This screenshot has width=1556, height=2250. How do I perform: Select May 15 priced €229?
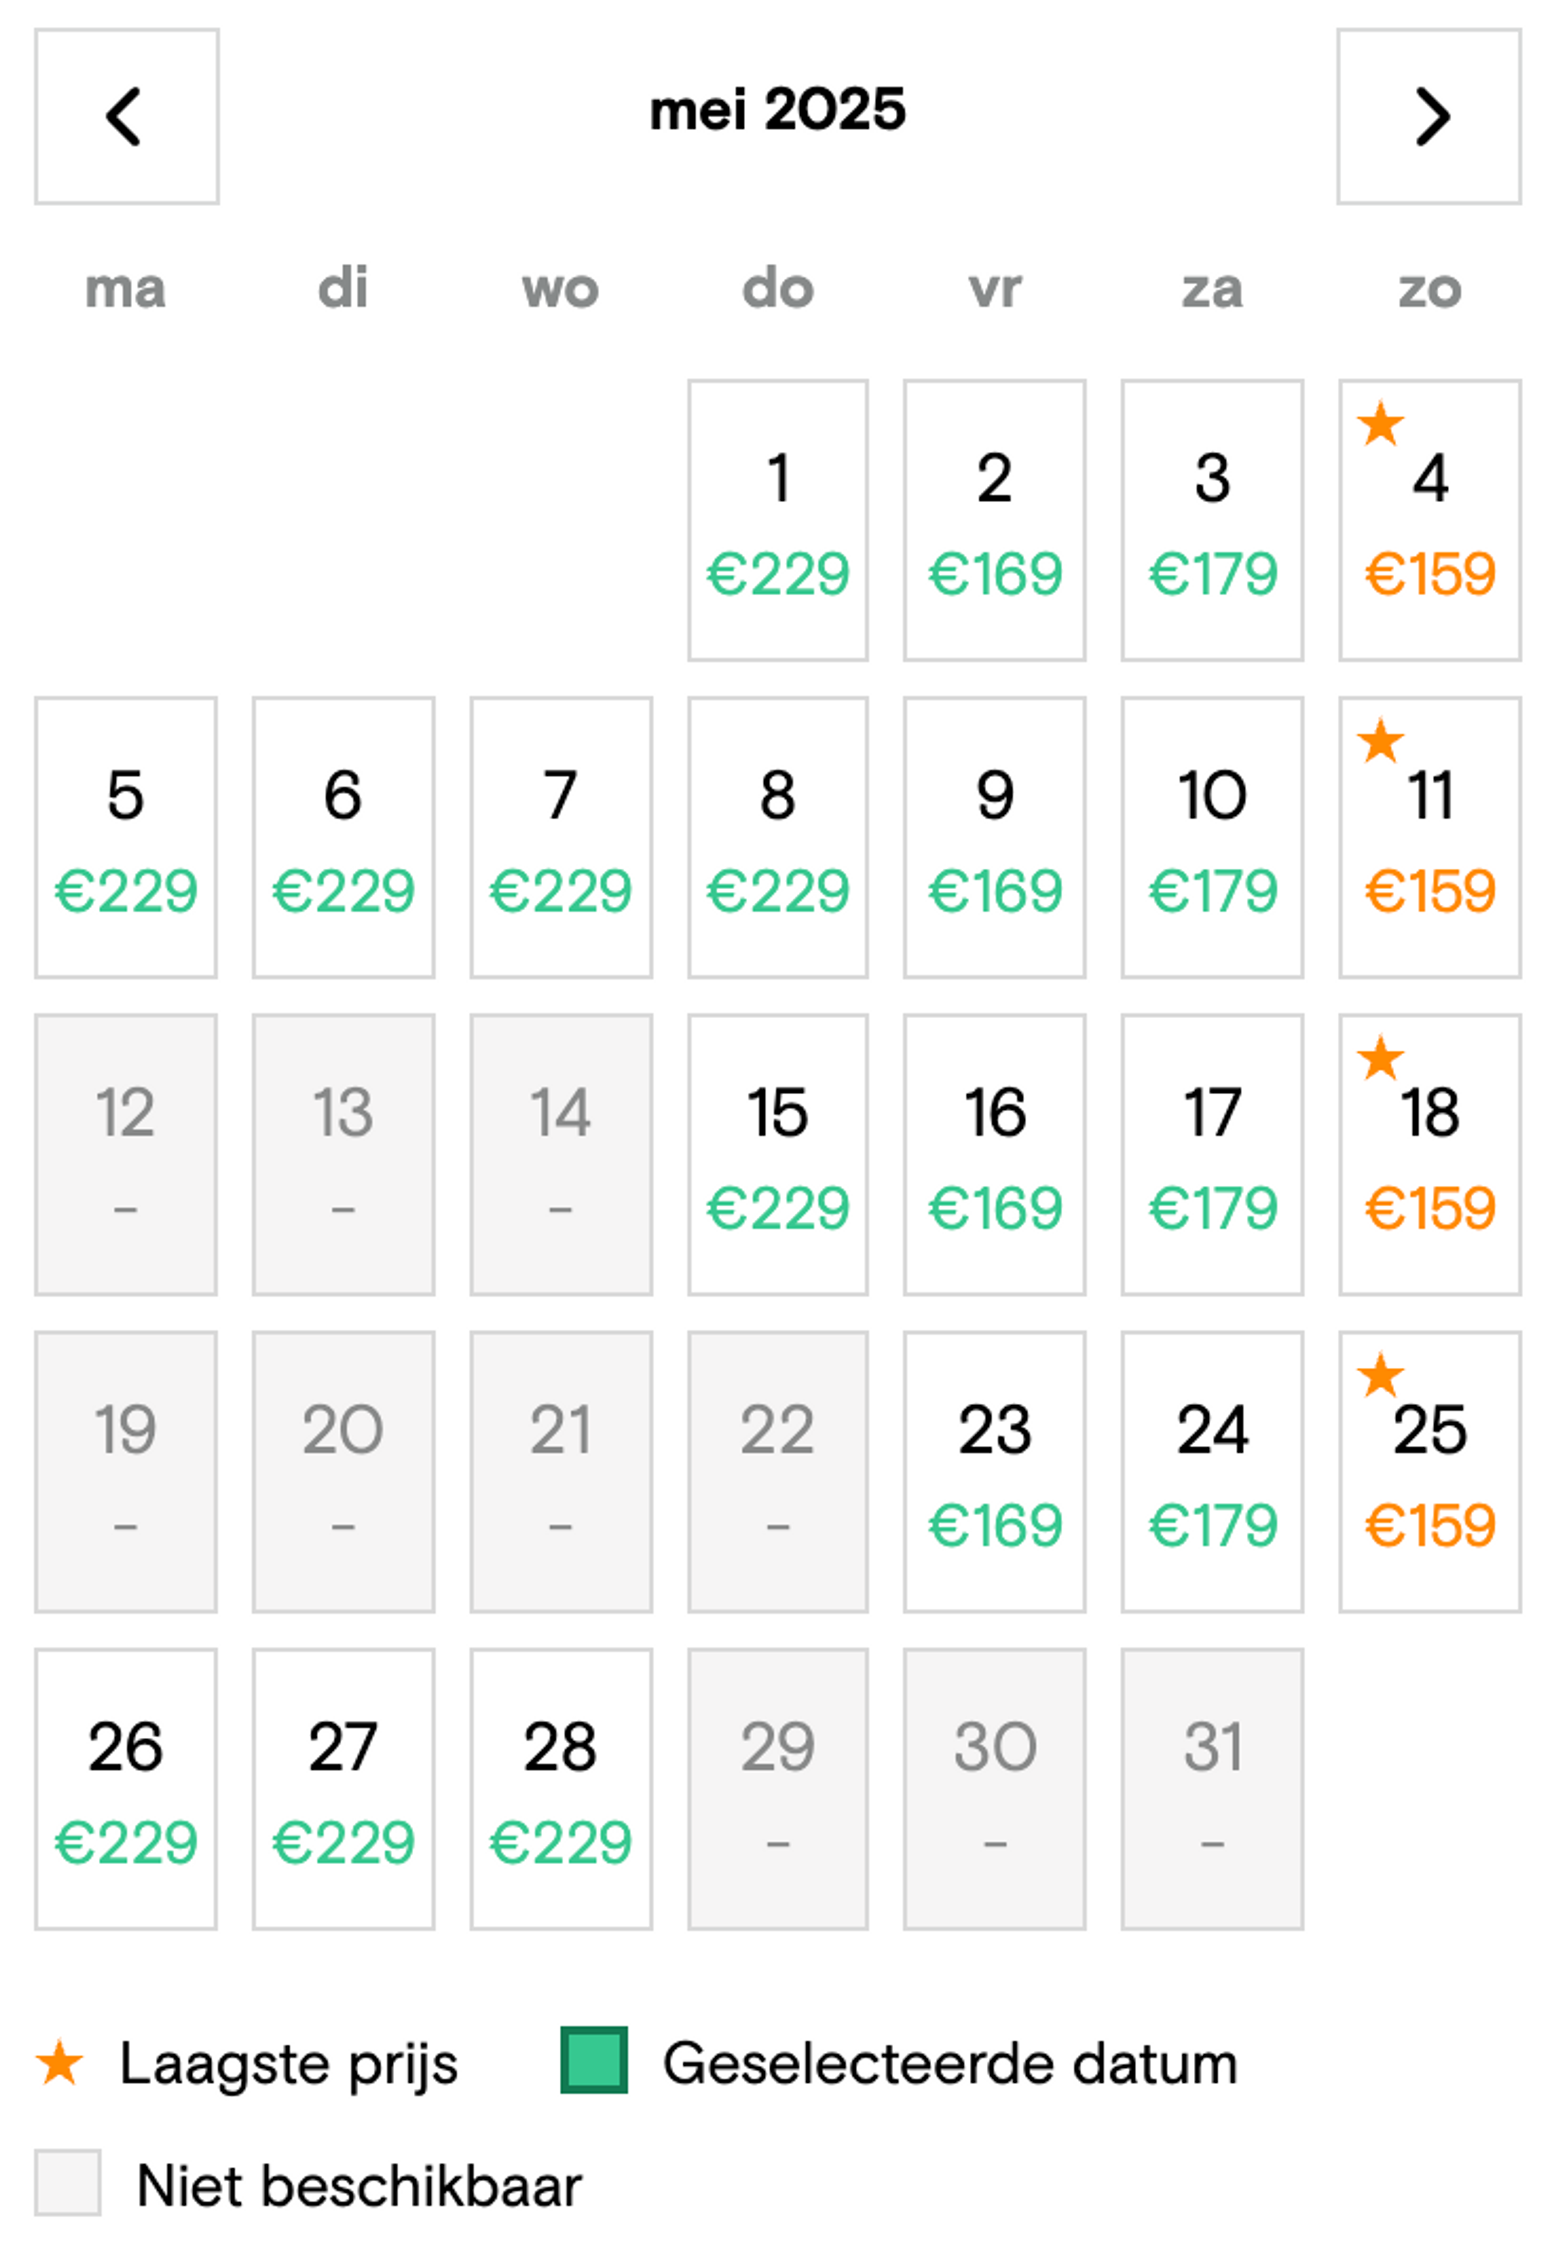pyautogui.click(x=777, y=1155)
